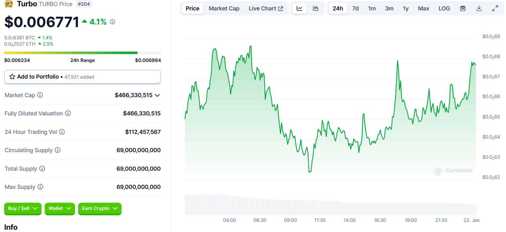The image size is (506, 232).
Task: Click the 11:30 time axis label
Action: point(320,220)
